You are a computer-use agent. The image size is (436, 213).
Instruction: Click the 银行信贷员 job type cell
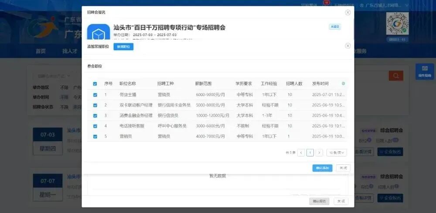point(168,116)
